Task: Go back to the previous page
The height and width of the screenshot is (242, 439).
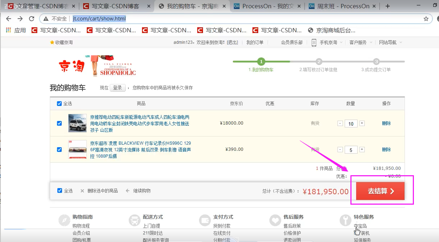Action: [x=8, y=19]
